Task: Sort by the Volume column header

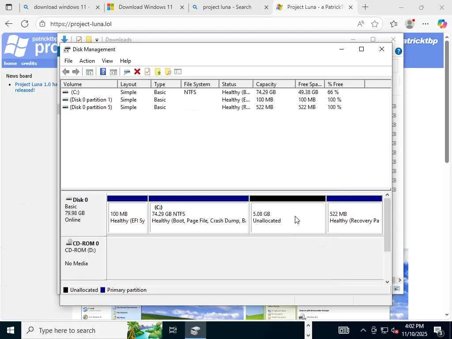Action: tap(89, 84)
